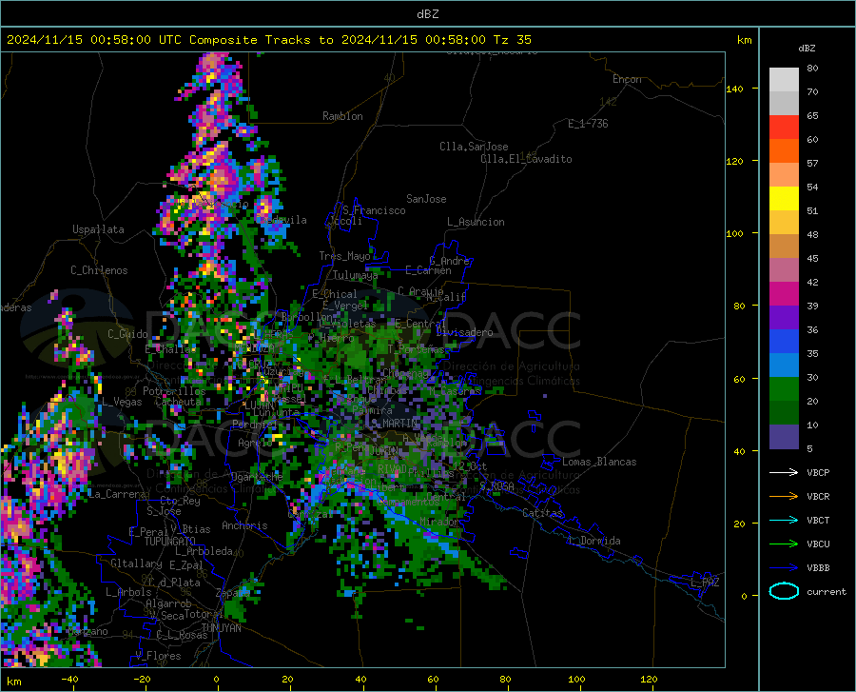This screenshot has width=856, height=692.
Task: Click the Clla.SanJose map label
Action: pyautogui.click(x=474, y=147)
